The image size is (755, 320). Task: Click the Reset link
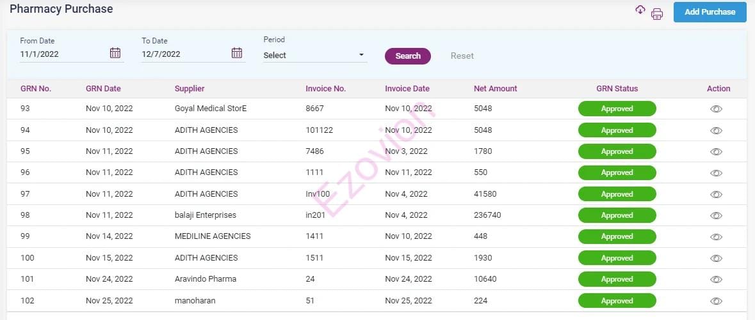[x=462, y=56]
